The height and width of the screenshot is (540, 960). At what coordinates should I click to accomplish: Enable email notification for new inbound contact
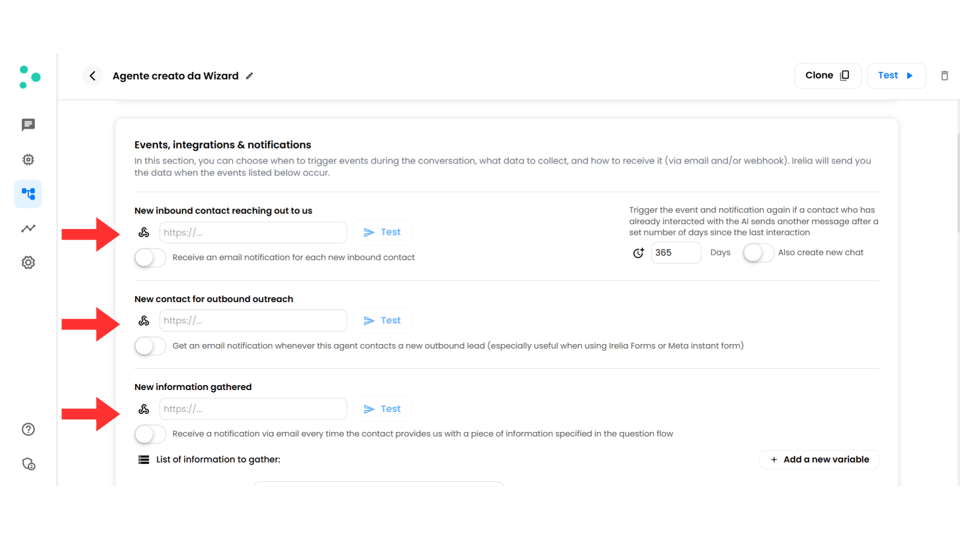click(150, 257)
